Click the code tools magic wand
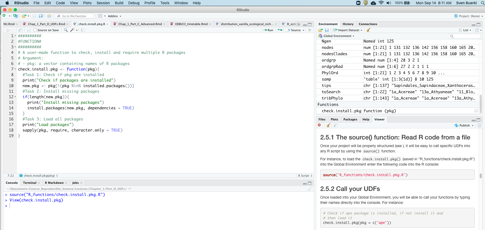 pyautogui.click(x=72, y=30)
